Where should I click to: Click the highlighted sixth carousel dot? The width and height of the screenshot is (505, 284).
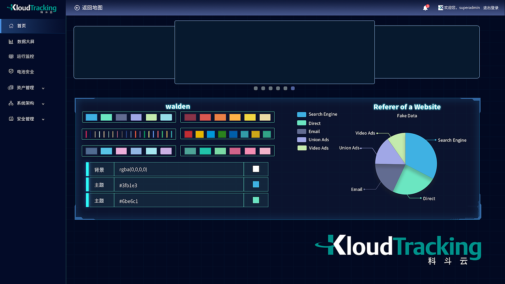pos(293,88)
